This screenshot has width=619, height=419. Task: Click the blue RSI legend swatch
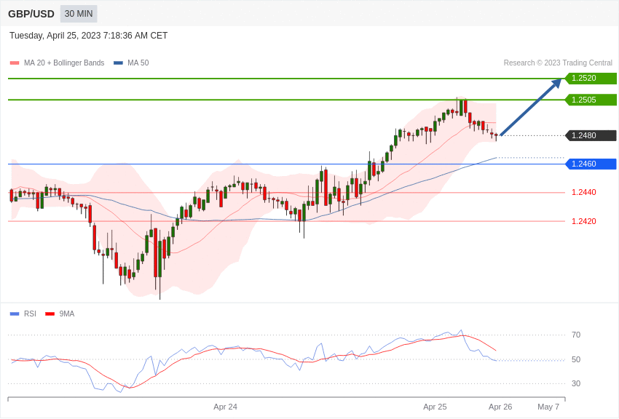[x=15, y=314]
